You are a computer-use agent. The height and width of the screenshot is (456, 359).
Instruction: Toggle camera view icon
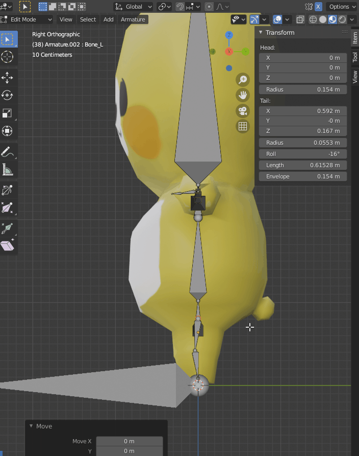coord(243,111)
